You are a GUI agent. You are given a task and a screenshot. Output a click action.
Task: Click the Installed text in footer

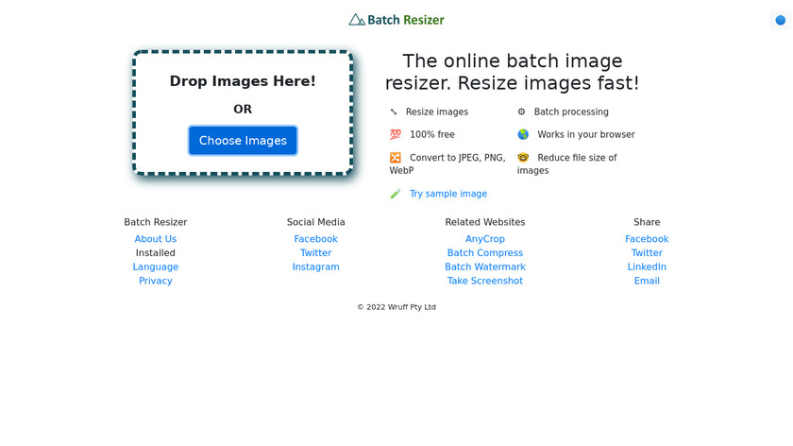[x=155, y=252]
